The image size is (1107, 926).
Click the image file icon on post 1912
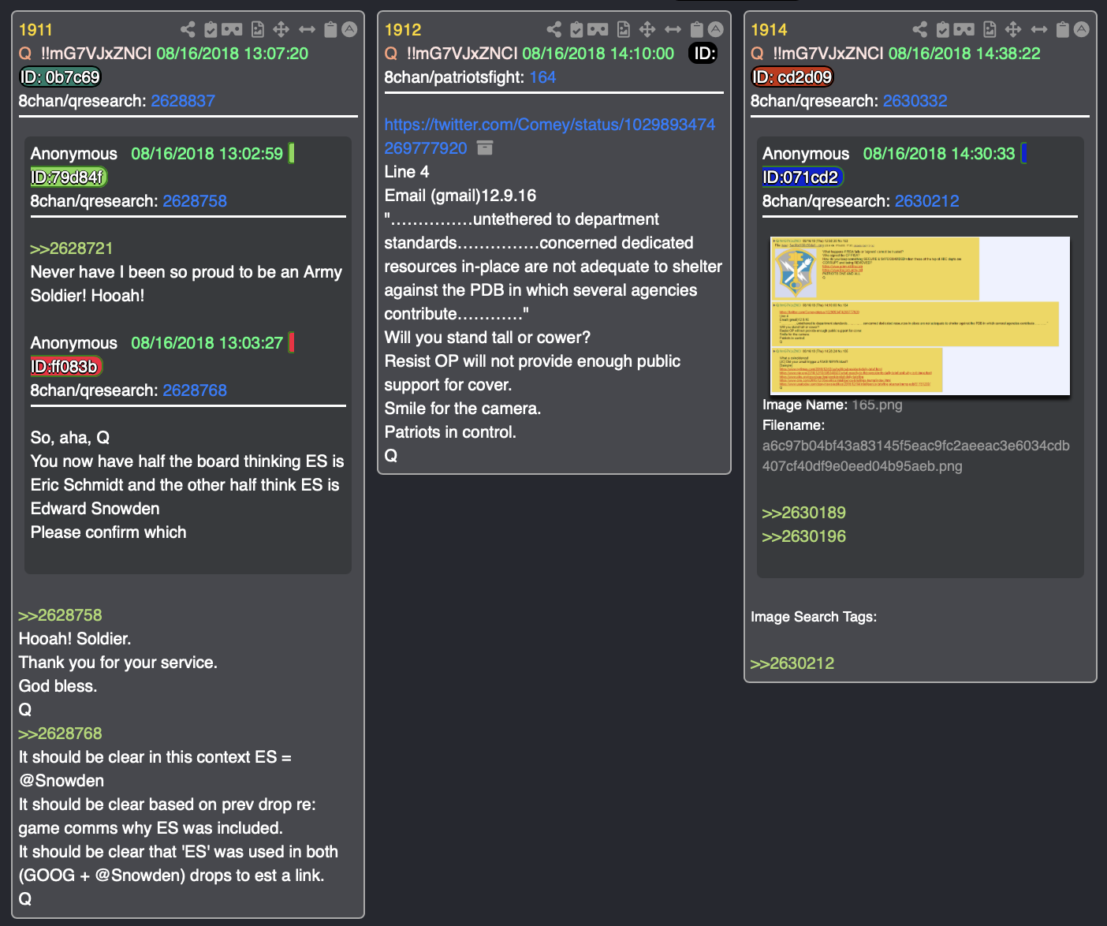point(624,30)
